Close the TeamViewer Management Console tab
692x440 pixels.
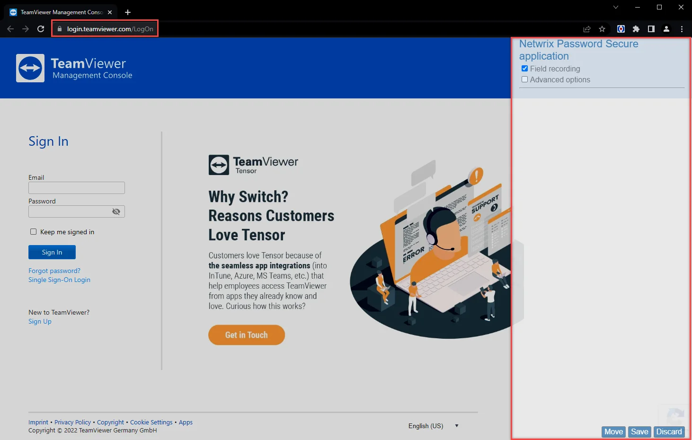[110, 12]
